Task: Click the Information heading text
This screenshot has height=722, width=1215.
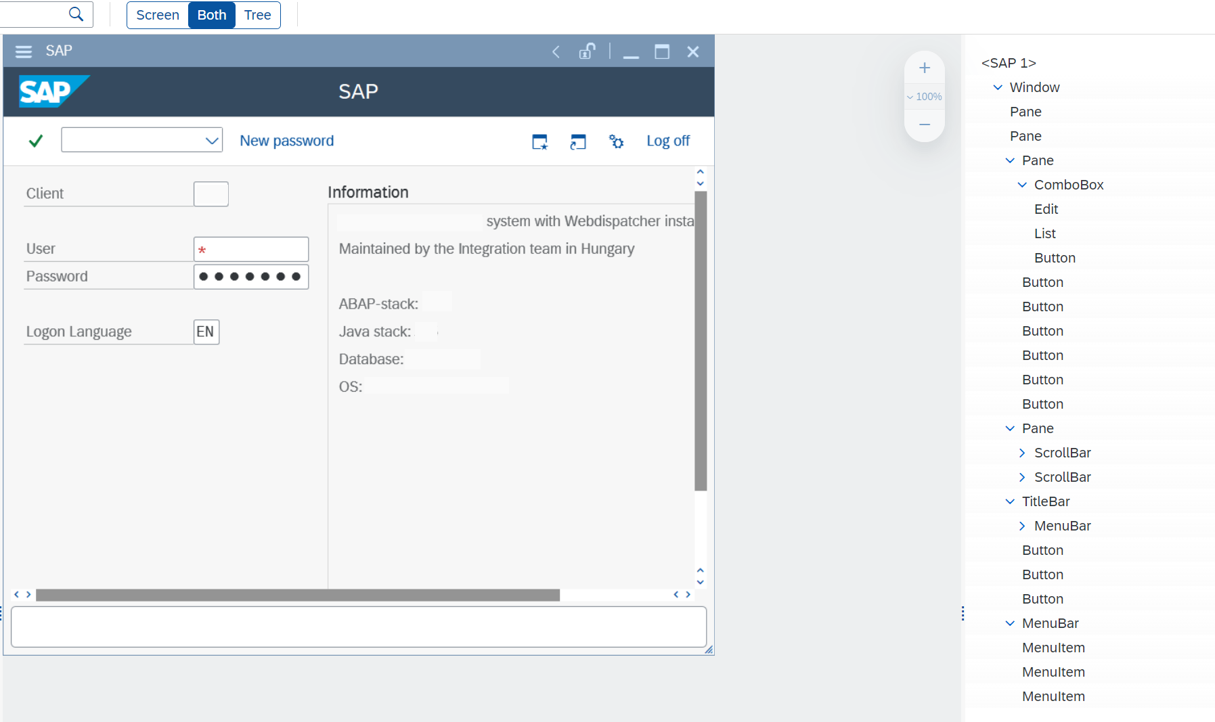Action: 368,192
